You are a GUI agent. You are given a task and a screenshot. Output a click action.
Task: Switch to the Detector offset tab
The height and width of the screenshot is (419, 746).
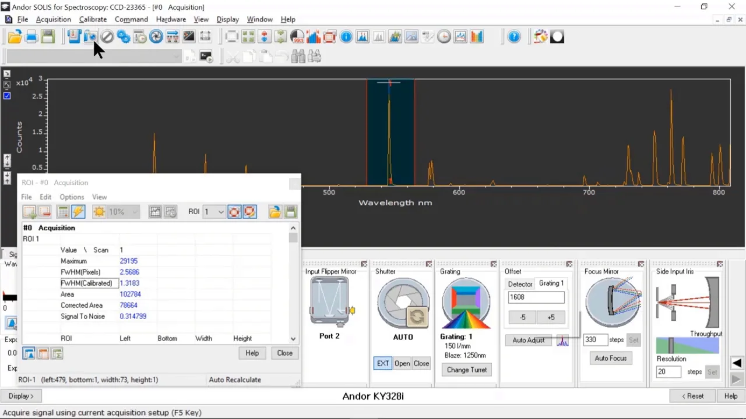(520, 284)
